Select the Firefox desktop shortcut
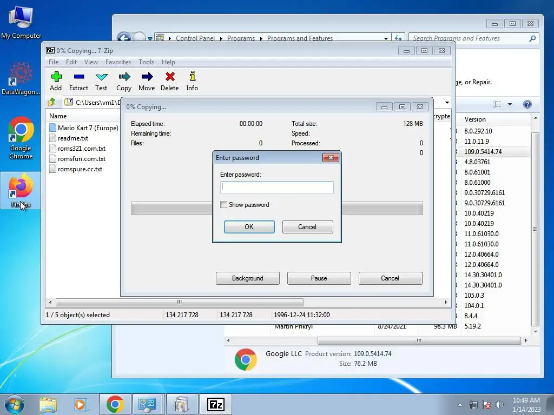554x415 pixels. (x=21, y=191)
